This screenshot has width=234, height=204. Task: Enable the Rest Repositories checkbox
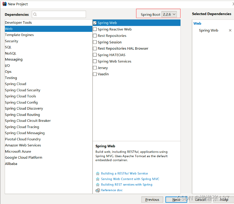(x=95, y=36)
